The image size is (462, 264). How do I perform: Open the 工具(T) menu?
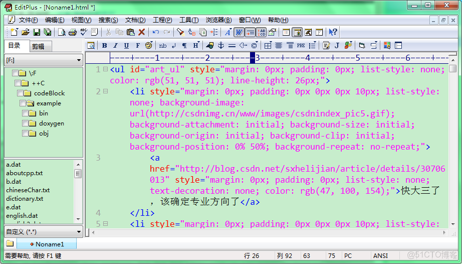coord(189,20)
